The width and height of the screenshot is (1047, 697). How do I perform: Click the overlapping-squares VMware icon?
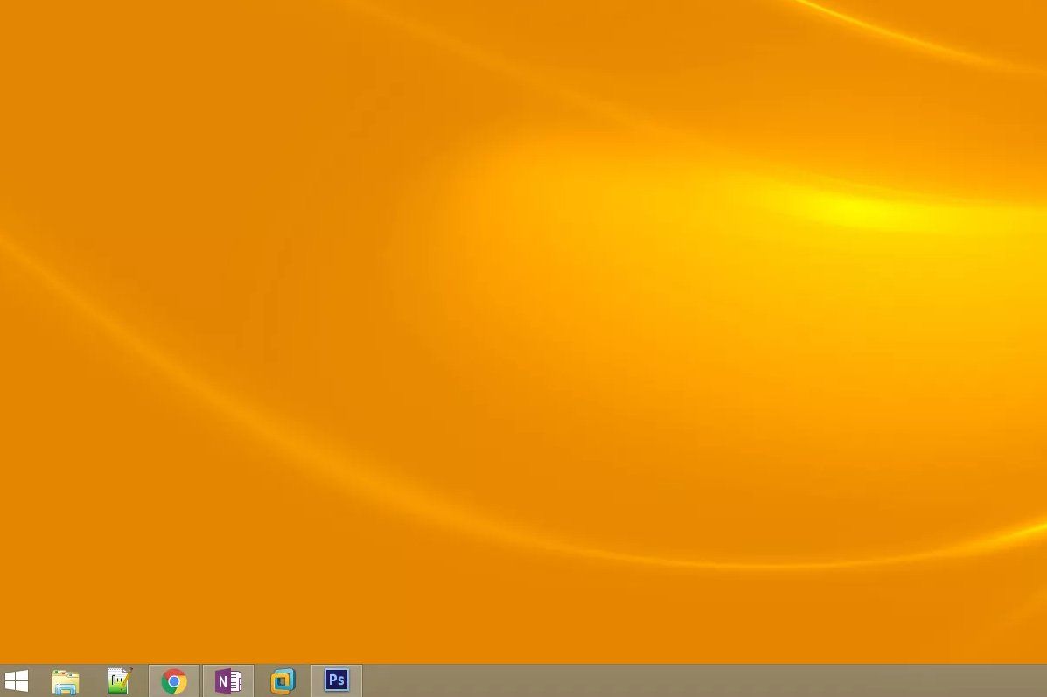[x=283, y=680]
